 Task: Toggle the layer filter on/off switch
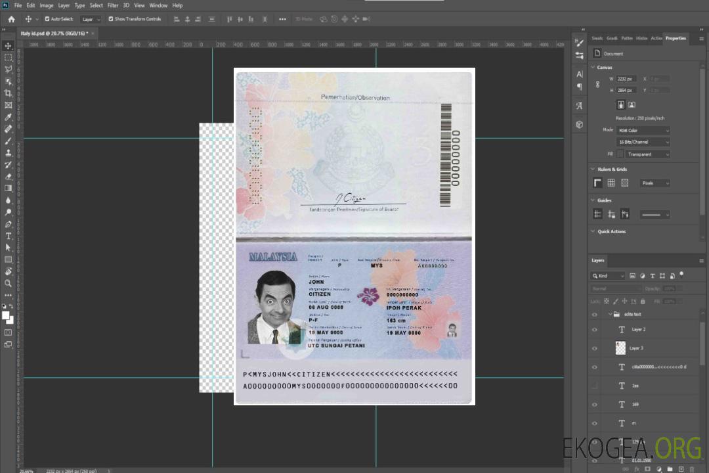(681, 275)
